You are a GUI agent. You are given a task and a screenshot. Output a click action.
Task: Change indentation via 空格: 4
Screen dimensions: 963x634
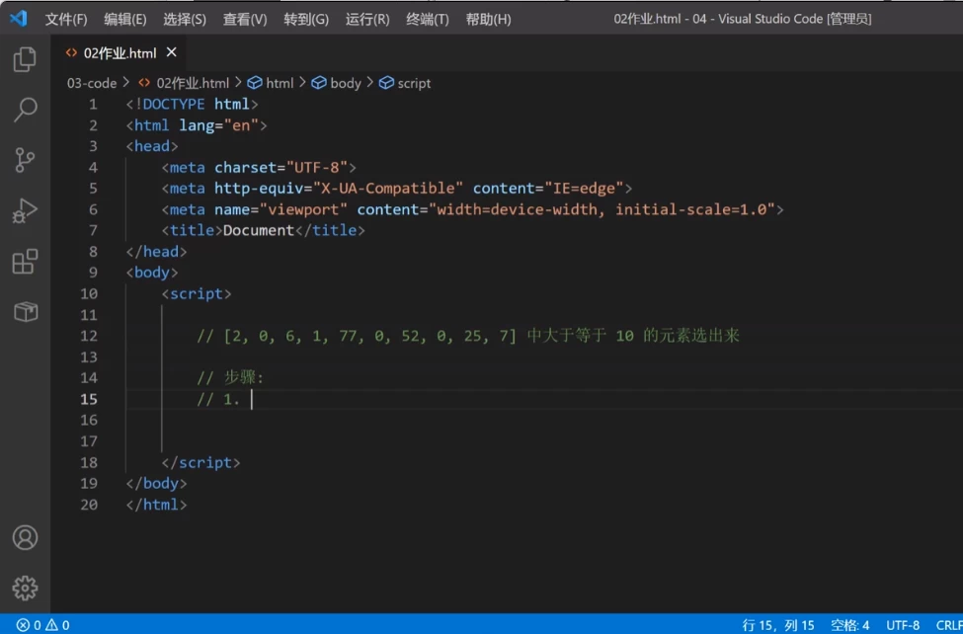849,624
